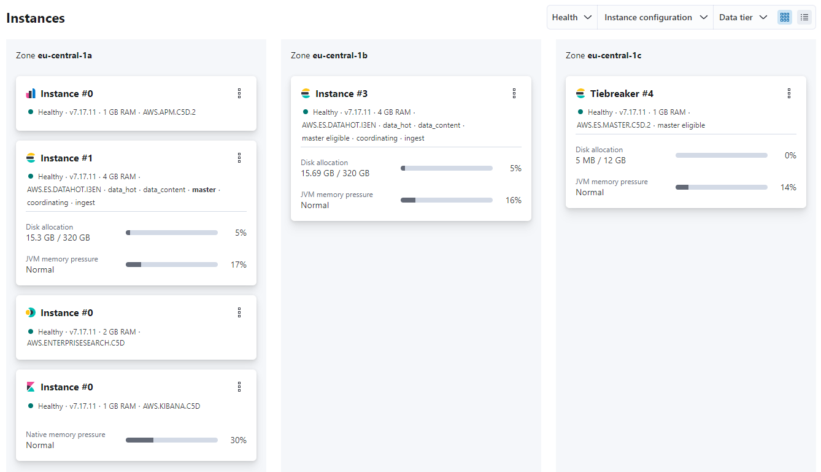Open options menu for APM Instance #0
The height and width of the screenshot is (472, 821).
coord(239,93)
